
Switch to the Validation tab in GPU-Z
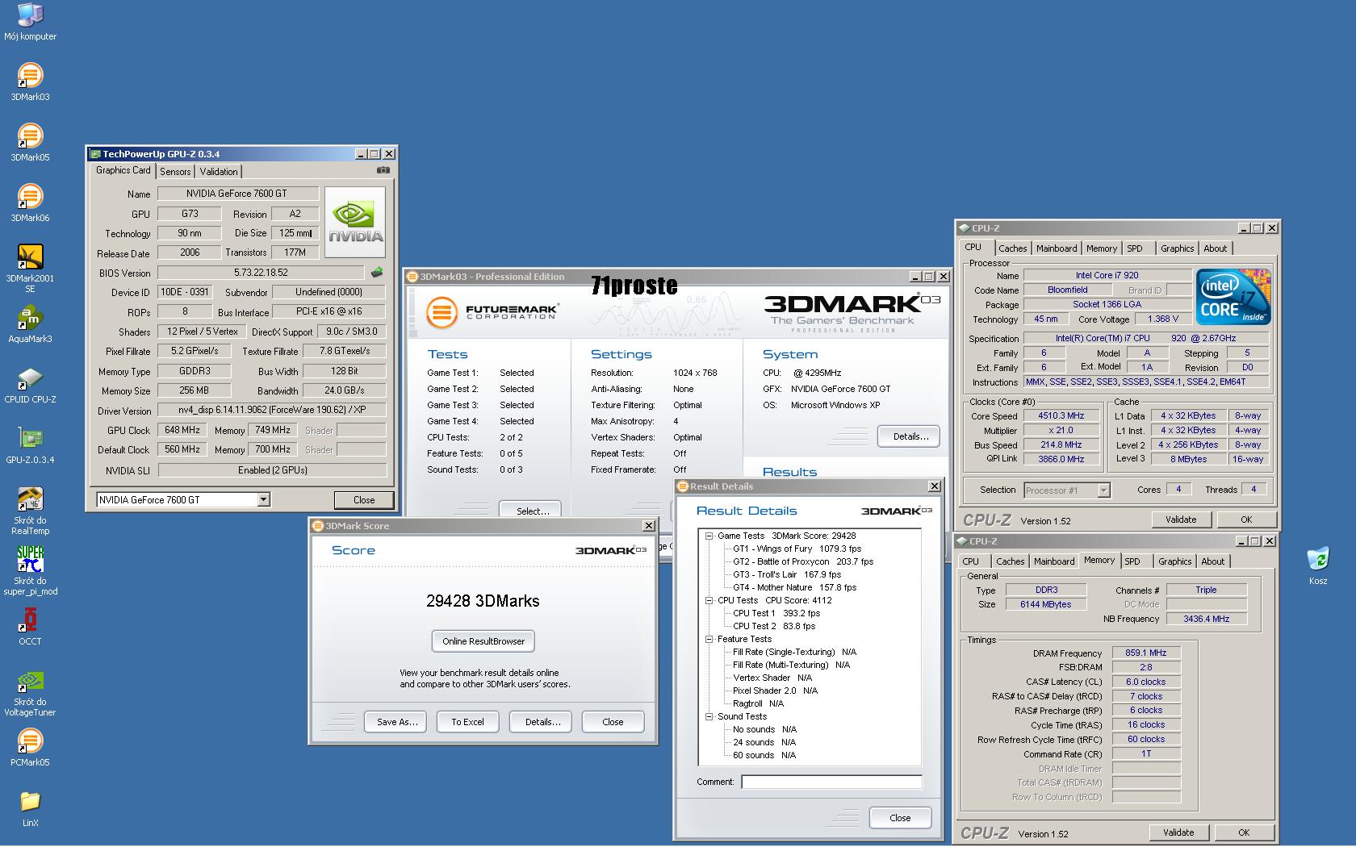click(219, 172)
